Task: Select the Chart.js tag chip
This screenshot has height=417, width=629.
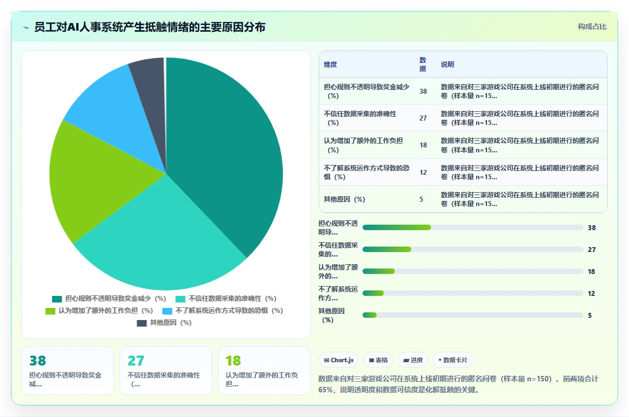Action: (x=338, y=360)
